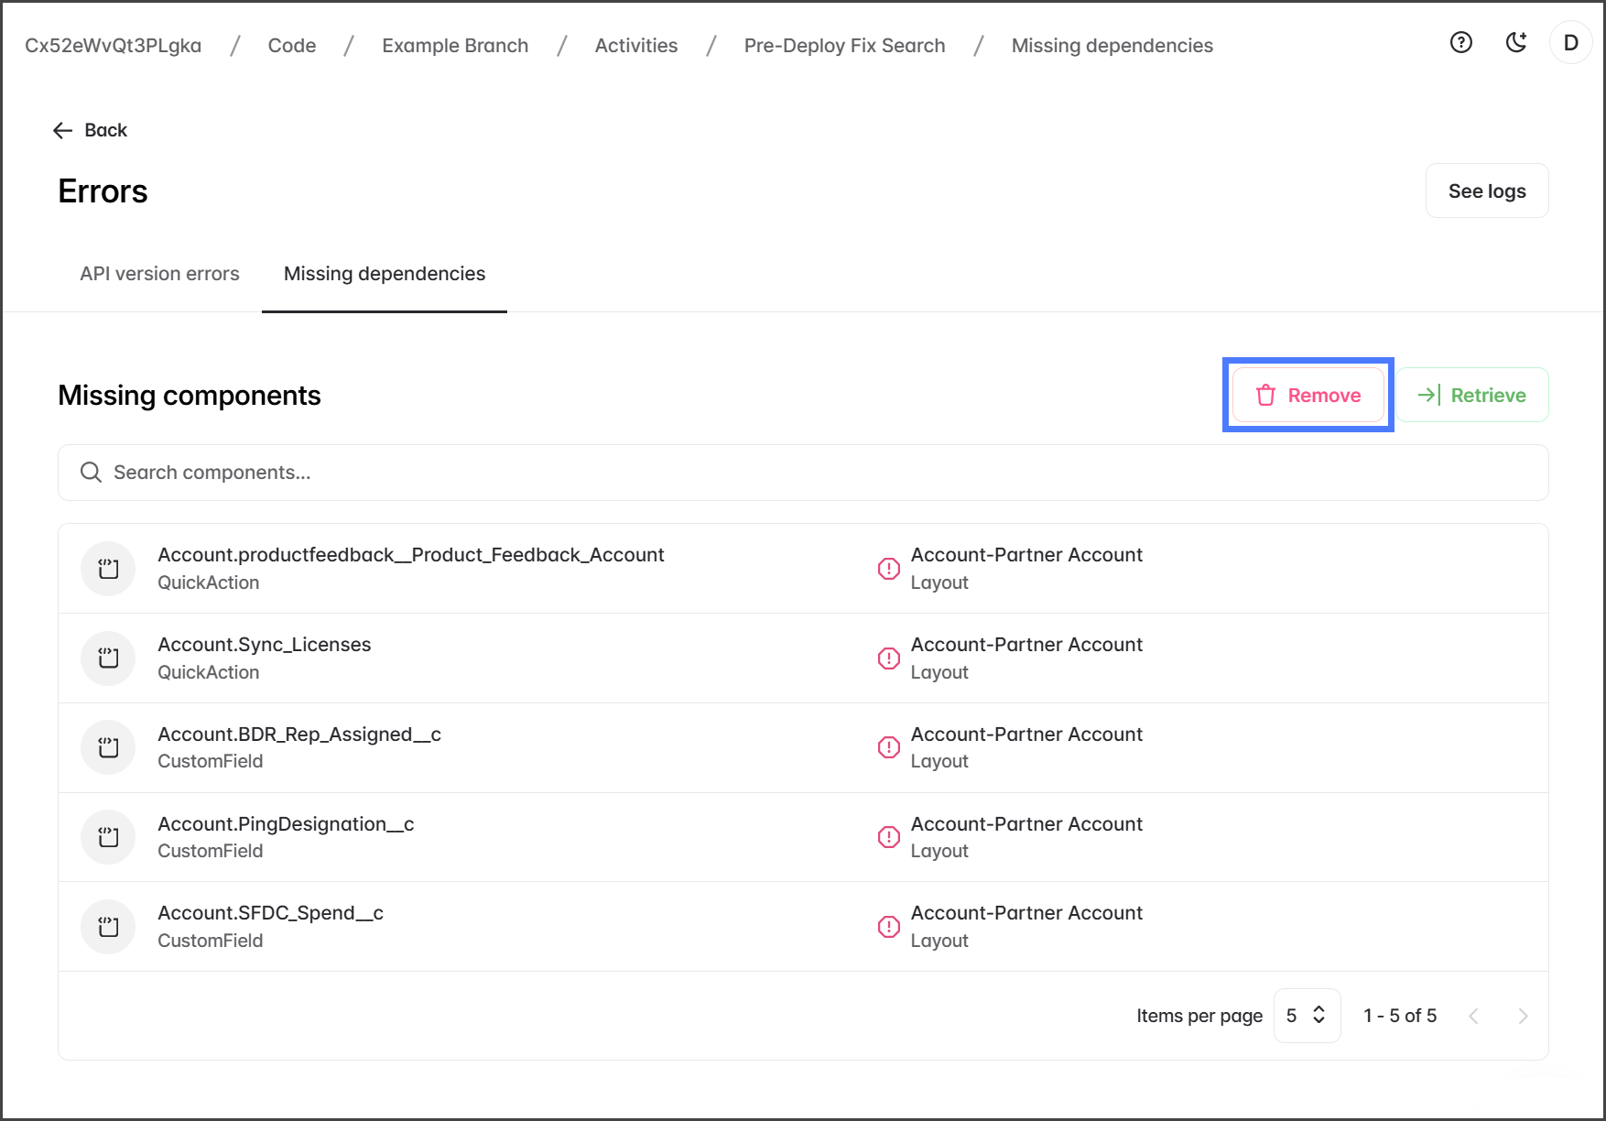This screenshot has width=1606, height=1121.
Task: Toggle dark mode moon icon
Action: 1516,43
